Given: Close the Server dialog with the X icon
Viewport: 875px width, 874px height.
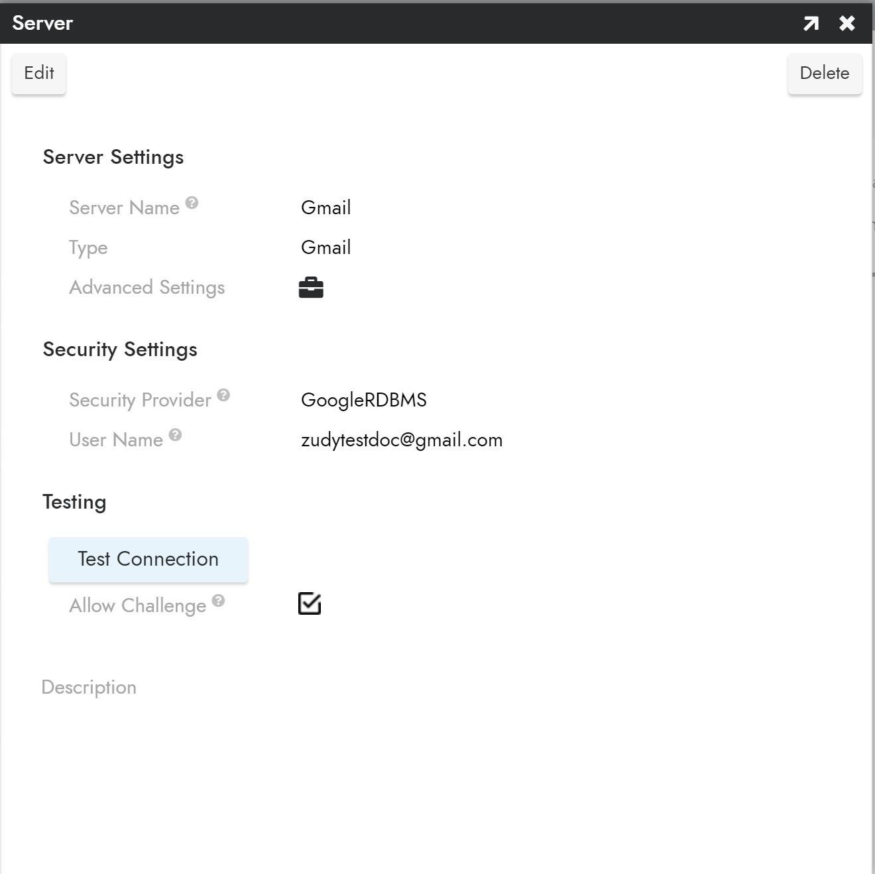Looking at the screenshot, I should (x=846, y=23).
